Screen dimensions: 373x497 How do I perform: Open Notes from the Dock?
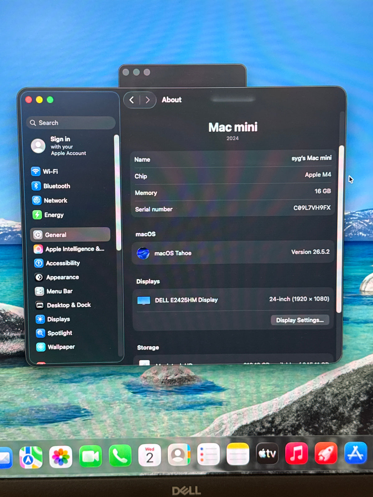click(238, 454)
